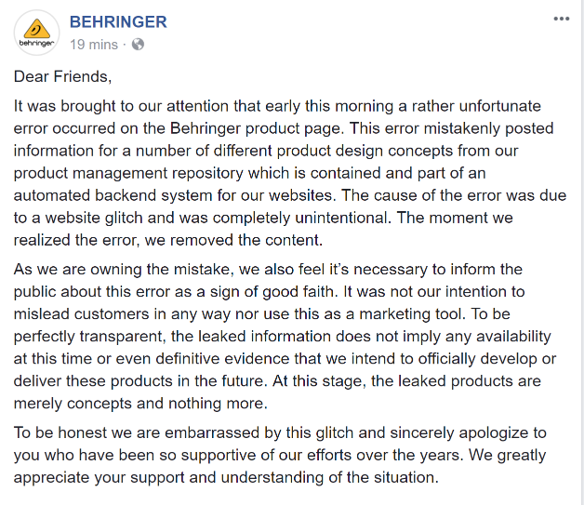Click sentence 'we removed the content.'

(233, 240)
